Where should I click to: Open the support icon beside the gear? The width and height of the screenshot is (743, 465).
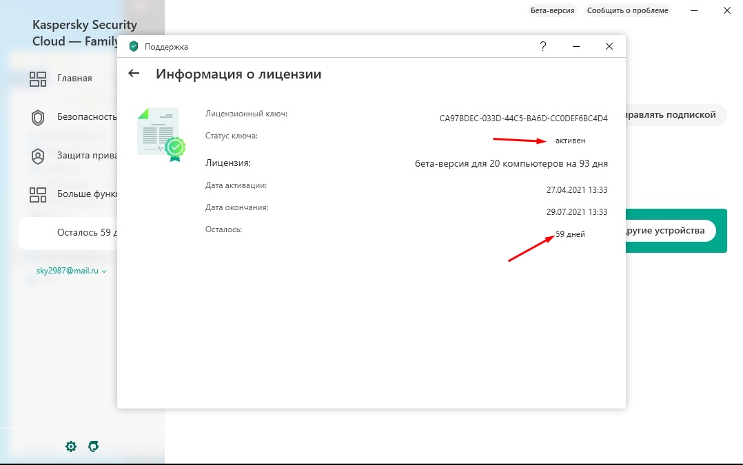tap(93, 446)
